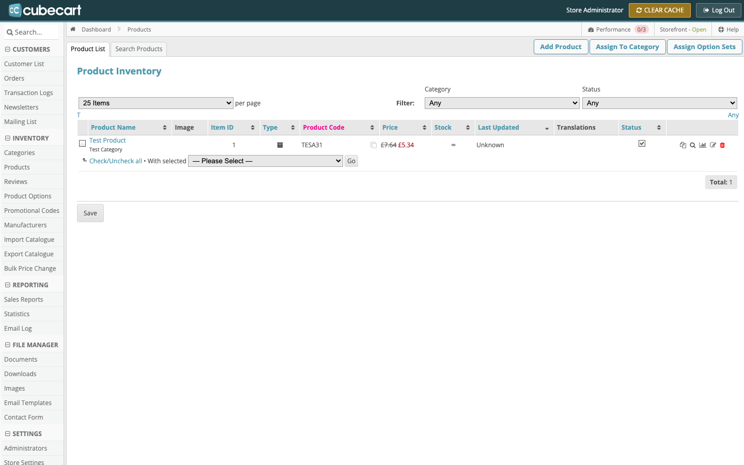Expand the Please Select bulk action dropdown
The height and width of the screenshot is (465, 744).
click(x=266, y=161)
